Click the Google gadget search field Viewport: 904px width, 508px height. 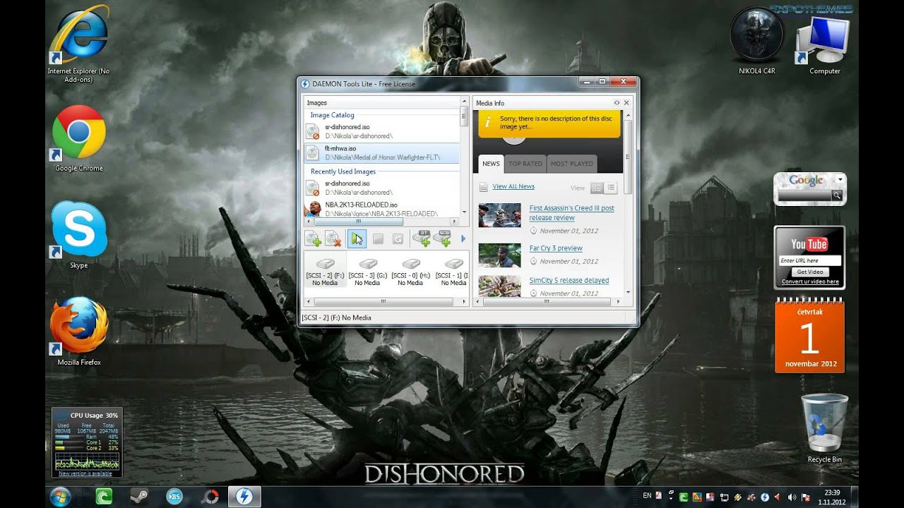tap(804, 195)
